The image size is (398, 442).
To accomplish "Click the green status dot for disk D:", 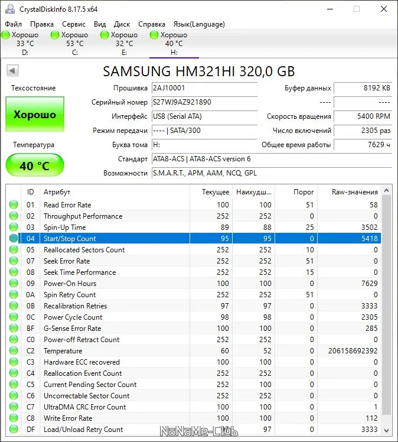I will point(6,35).
